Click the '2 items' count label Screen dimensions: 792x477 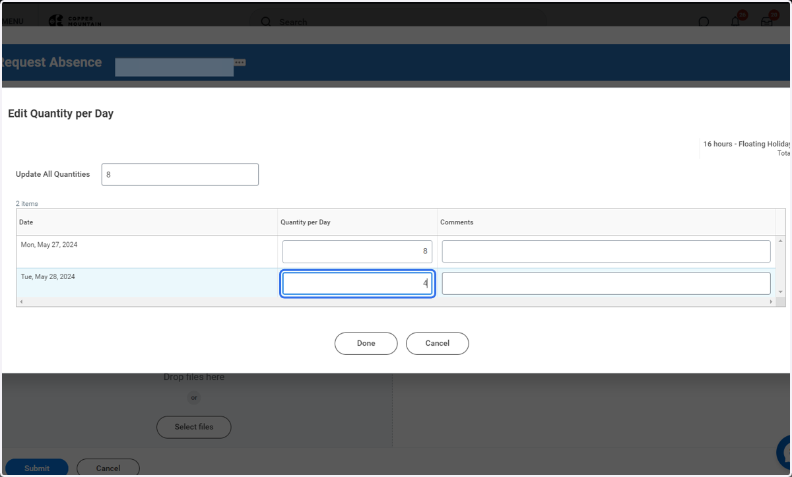pyautogui.click(x=27, y=204)
